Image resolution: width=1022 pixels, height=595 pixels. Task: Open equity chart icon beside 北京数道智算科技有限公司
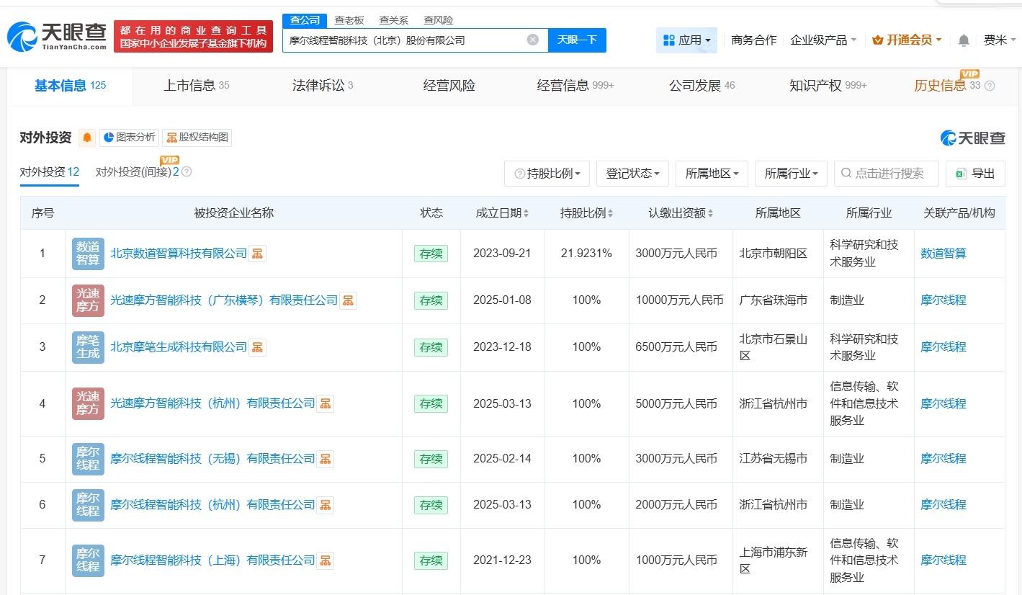[257, 254]
